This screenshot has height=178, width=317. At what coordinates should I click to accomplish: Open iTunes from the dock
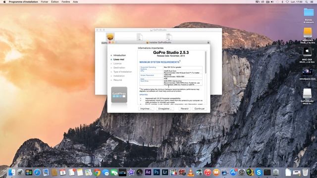[208, 172]
